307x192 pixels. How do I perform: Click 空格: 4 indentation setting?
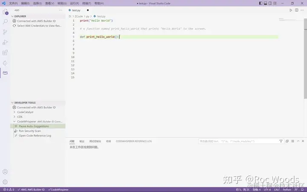click(x=257, y=189)
